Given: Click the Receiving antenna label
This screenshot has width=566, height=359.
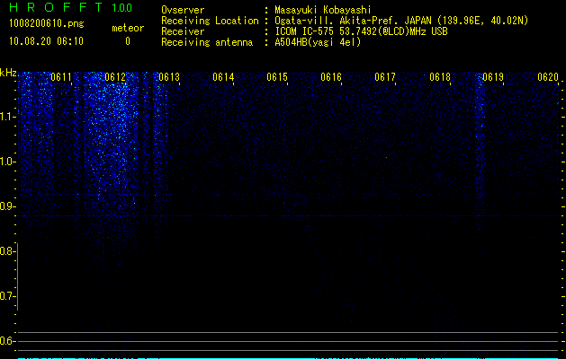Looking at the screenshot, I should click(207, 42).
